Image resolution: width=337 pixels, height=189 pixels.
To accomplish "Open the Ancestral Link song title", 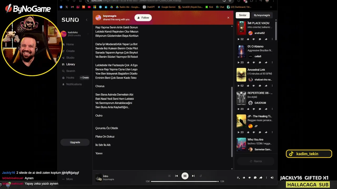I will pyautogui.click(x=256, y=70).
